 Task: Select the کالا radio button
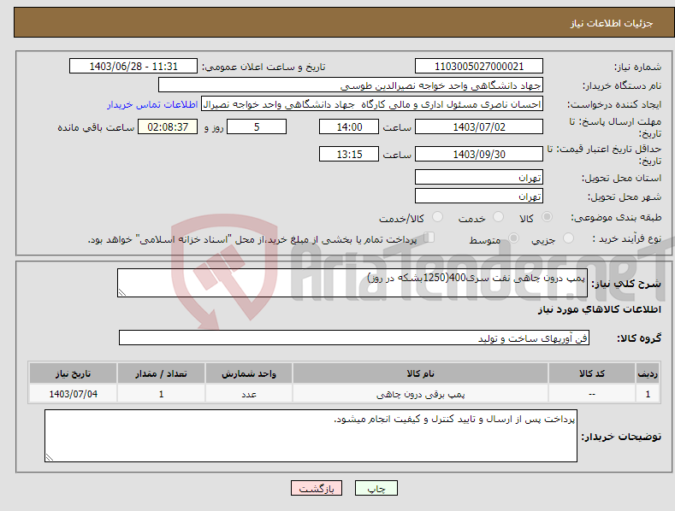click(547, 217)
